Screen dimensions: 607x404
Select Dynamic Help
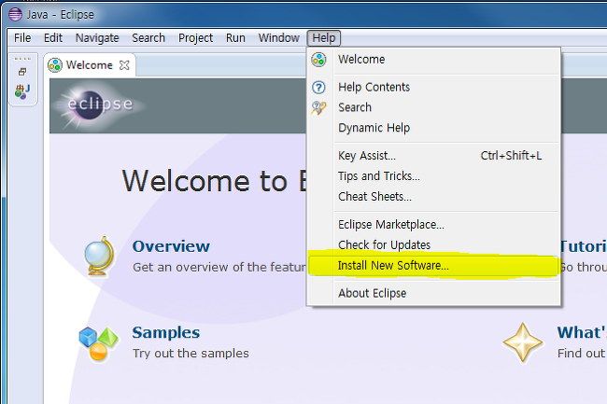pyautogui.click(x=433, y=128)
